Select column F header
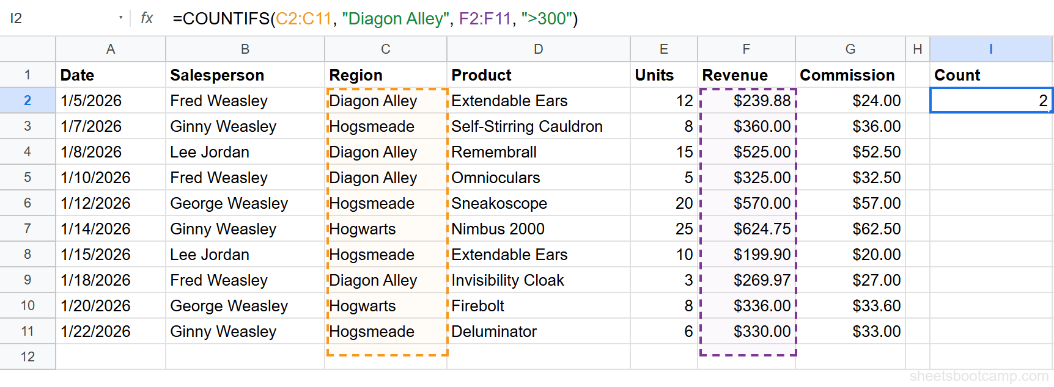Image resolution: width=1054 pixels, height=387 pixels. tap(746, 49)
